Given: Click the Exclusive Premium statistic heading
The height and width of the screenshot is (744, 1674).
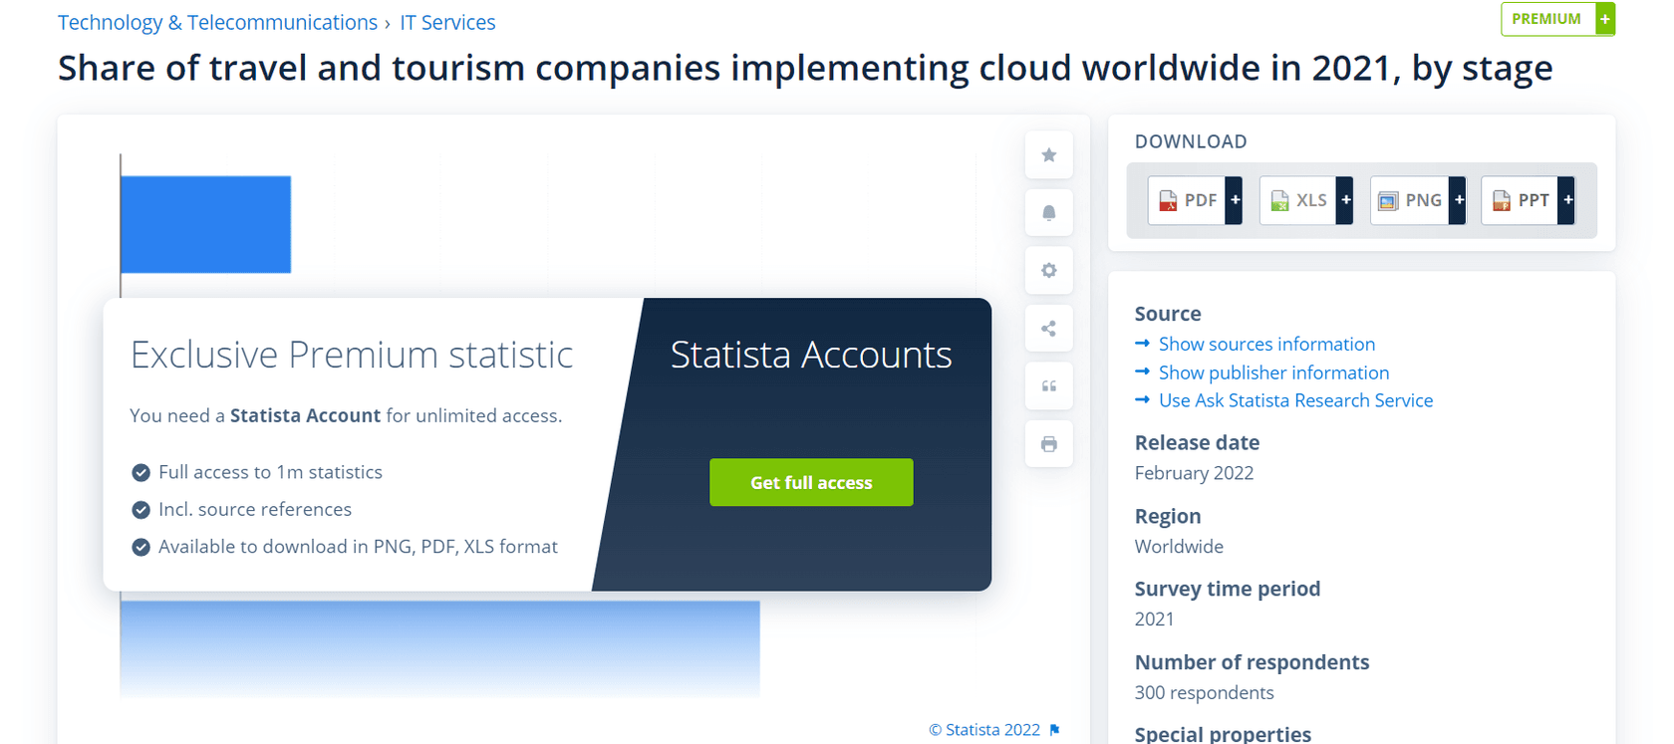Looking at the screenshot, I should pos(352,355).
